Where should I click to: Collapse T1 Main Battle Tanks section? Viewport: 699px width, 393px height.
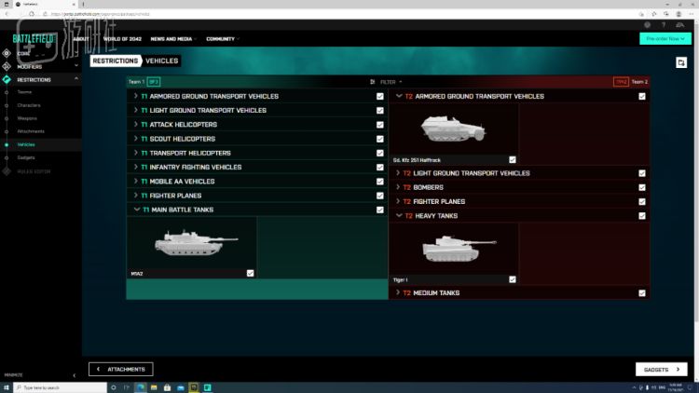(x=136, y=210)
